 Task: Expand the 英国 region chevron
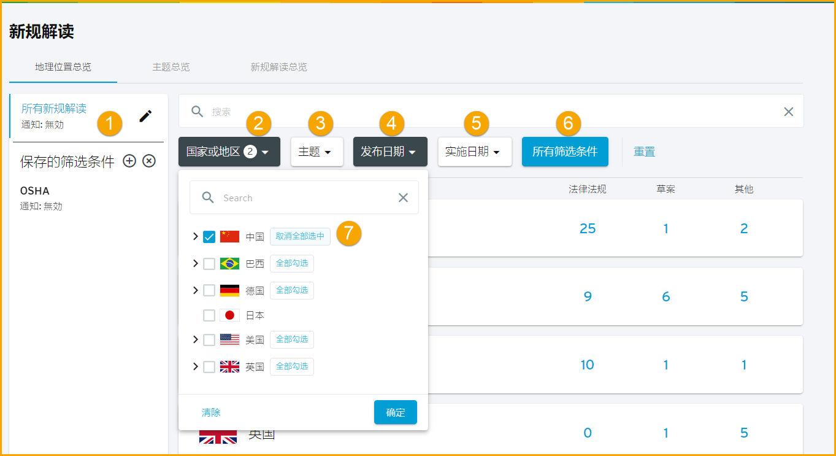click(x=196, y=366)
